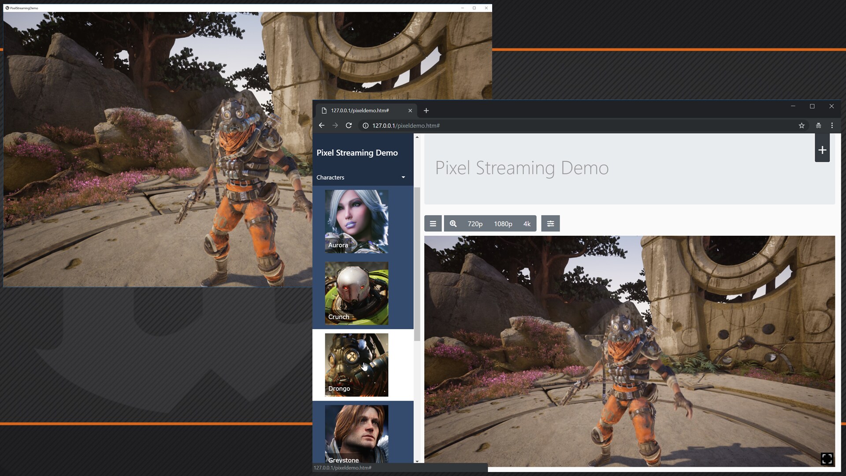Image resolution: width=846 pixels, height=476 pixels.
Task: Open Chrome's three-dot menu
Action: [x=832, y=126]
